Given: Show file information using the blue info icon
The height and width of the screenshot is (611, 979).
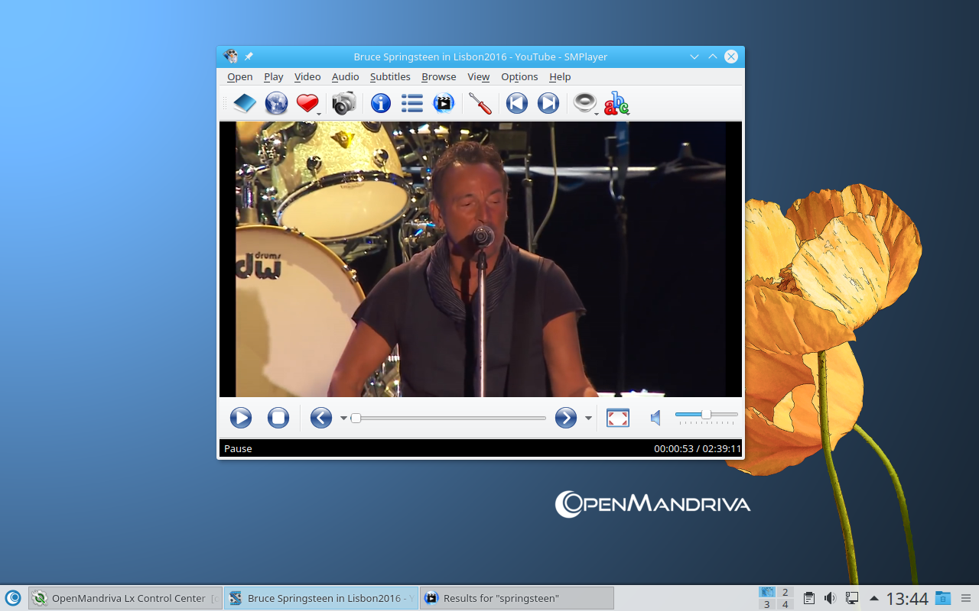Looking at the screenshot, I should pos(381,103).
